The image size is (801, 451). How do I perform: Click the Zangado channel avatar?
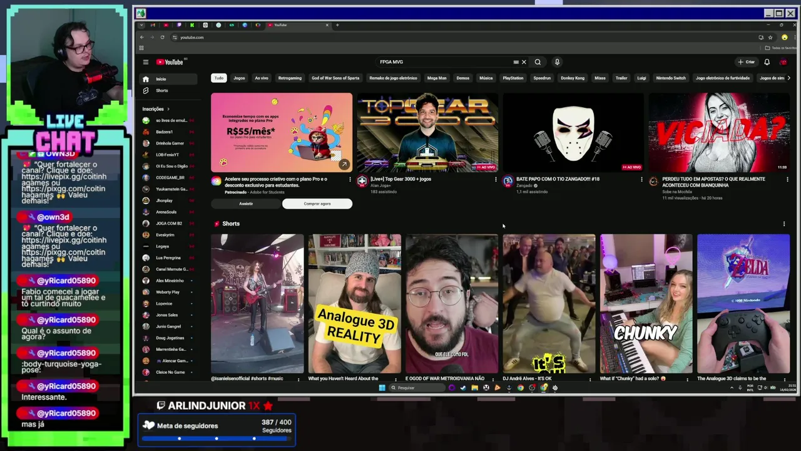pyautogui.click(x=508, y=181)
